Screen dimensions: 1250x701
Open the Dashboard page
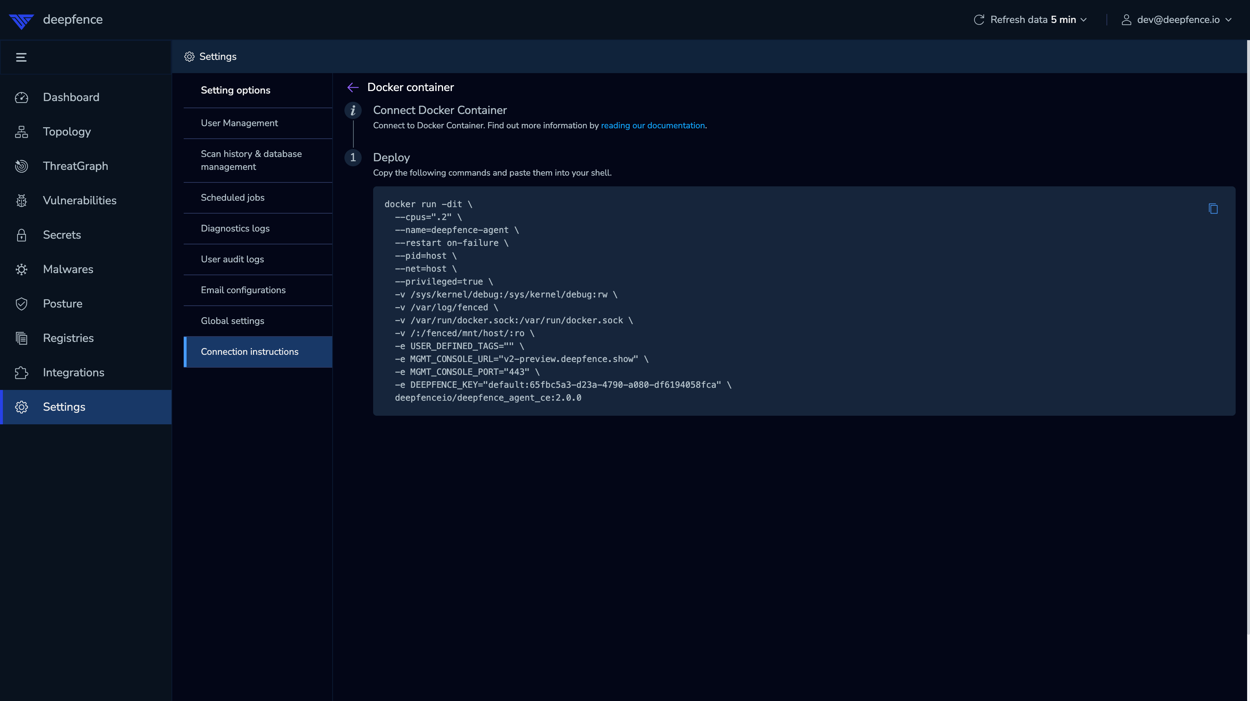(86, 97)
